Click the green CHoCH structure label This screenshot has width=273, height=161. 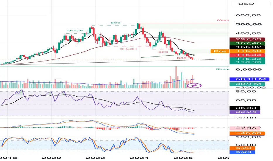point(75,31)
